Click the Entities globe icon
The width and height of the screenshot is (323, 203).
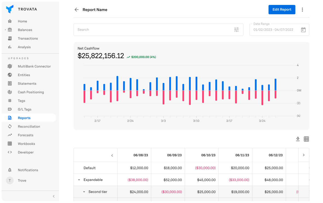[10, 75]
